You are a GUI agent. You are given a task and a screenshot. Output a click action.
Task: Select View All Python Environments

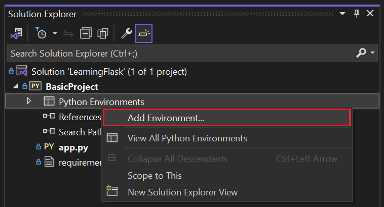187,138
